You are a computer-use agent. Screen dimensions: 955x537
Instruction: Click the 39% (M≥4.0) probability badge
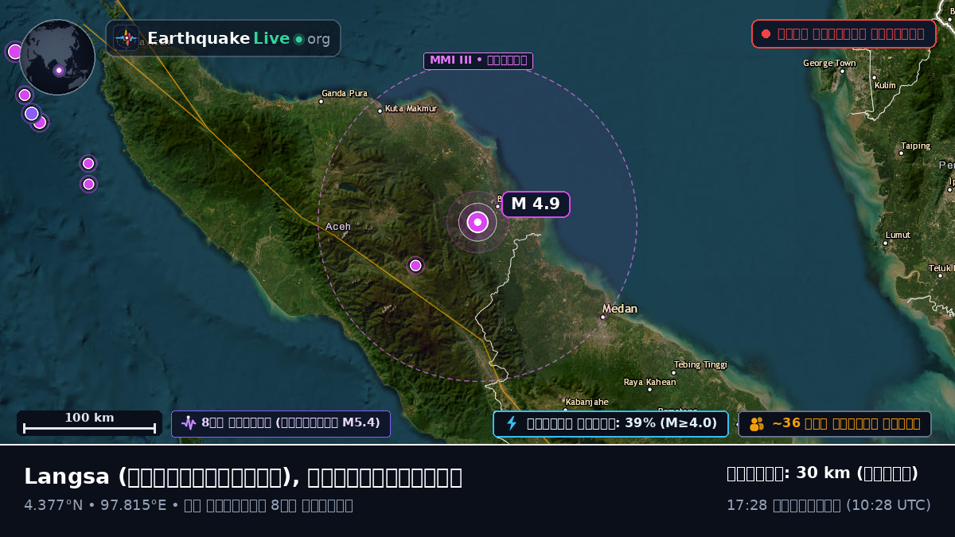pos(610,423)
